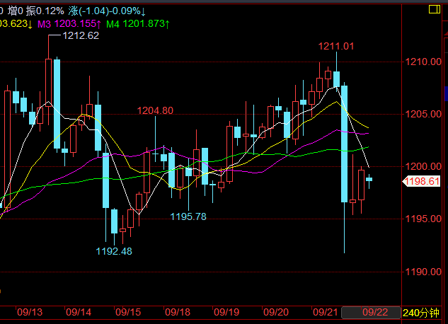Click the 1204.80 price label
The height and width of the screenshot is (324, 448).
[x=155, y=110]
